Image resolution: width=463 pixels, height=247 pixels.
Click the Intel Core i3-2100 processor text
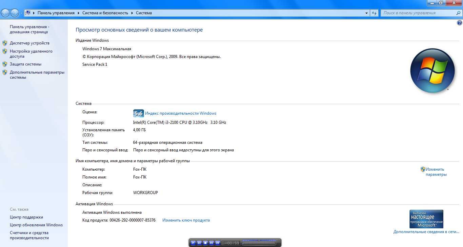pyautogui.click(x=180, y=122)
